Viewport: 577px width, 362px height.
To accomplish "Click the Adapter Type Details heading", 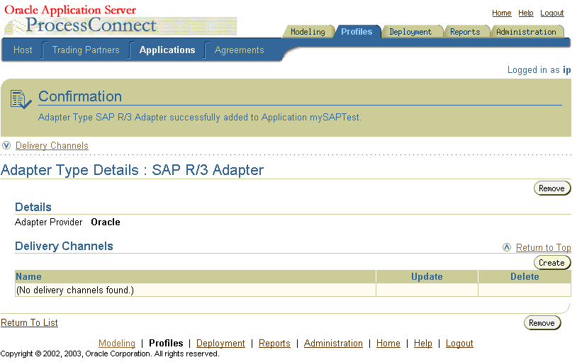I will click(132, 170).
